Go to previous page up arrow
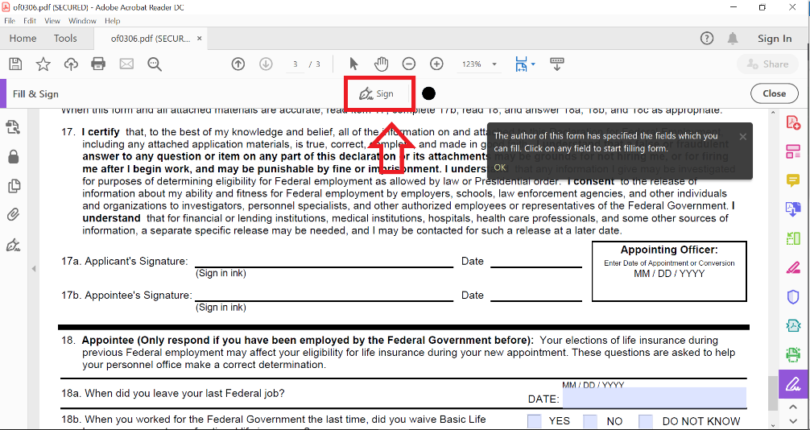This screenshot has height=430, width=810. [238, 64]
